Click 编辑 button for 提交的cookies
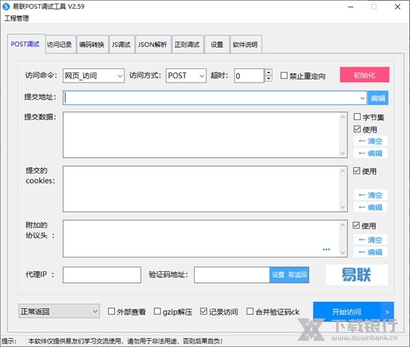This screenshot has width=410, height=347. pyautogui.click(x=370, y=207)
